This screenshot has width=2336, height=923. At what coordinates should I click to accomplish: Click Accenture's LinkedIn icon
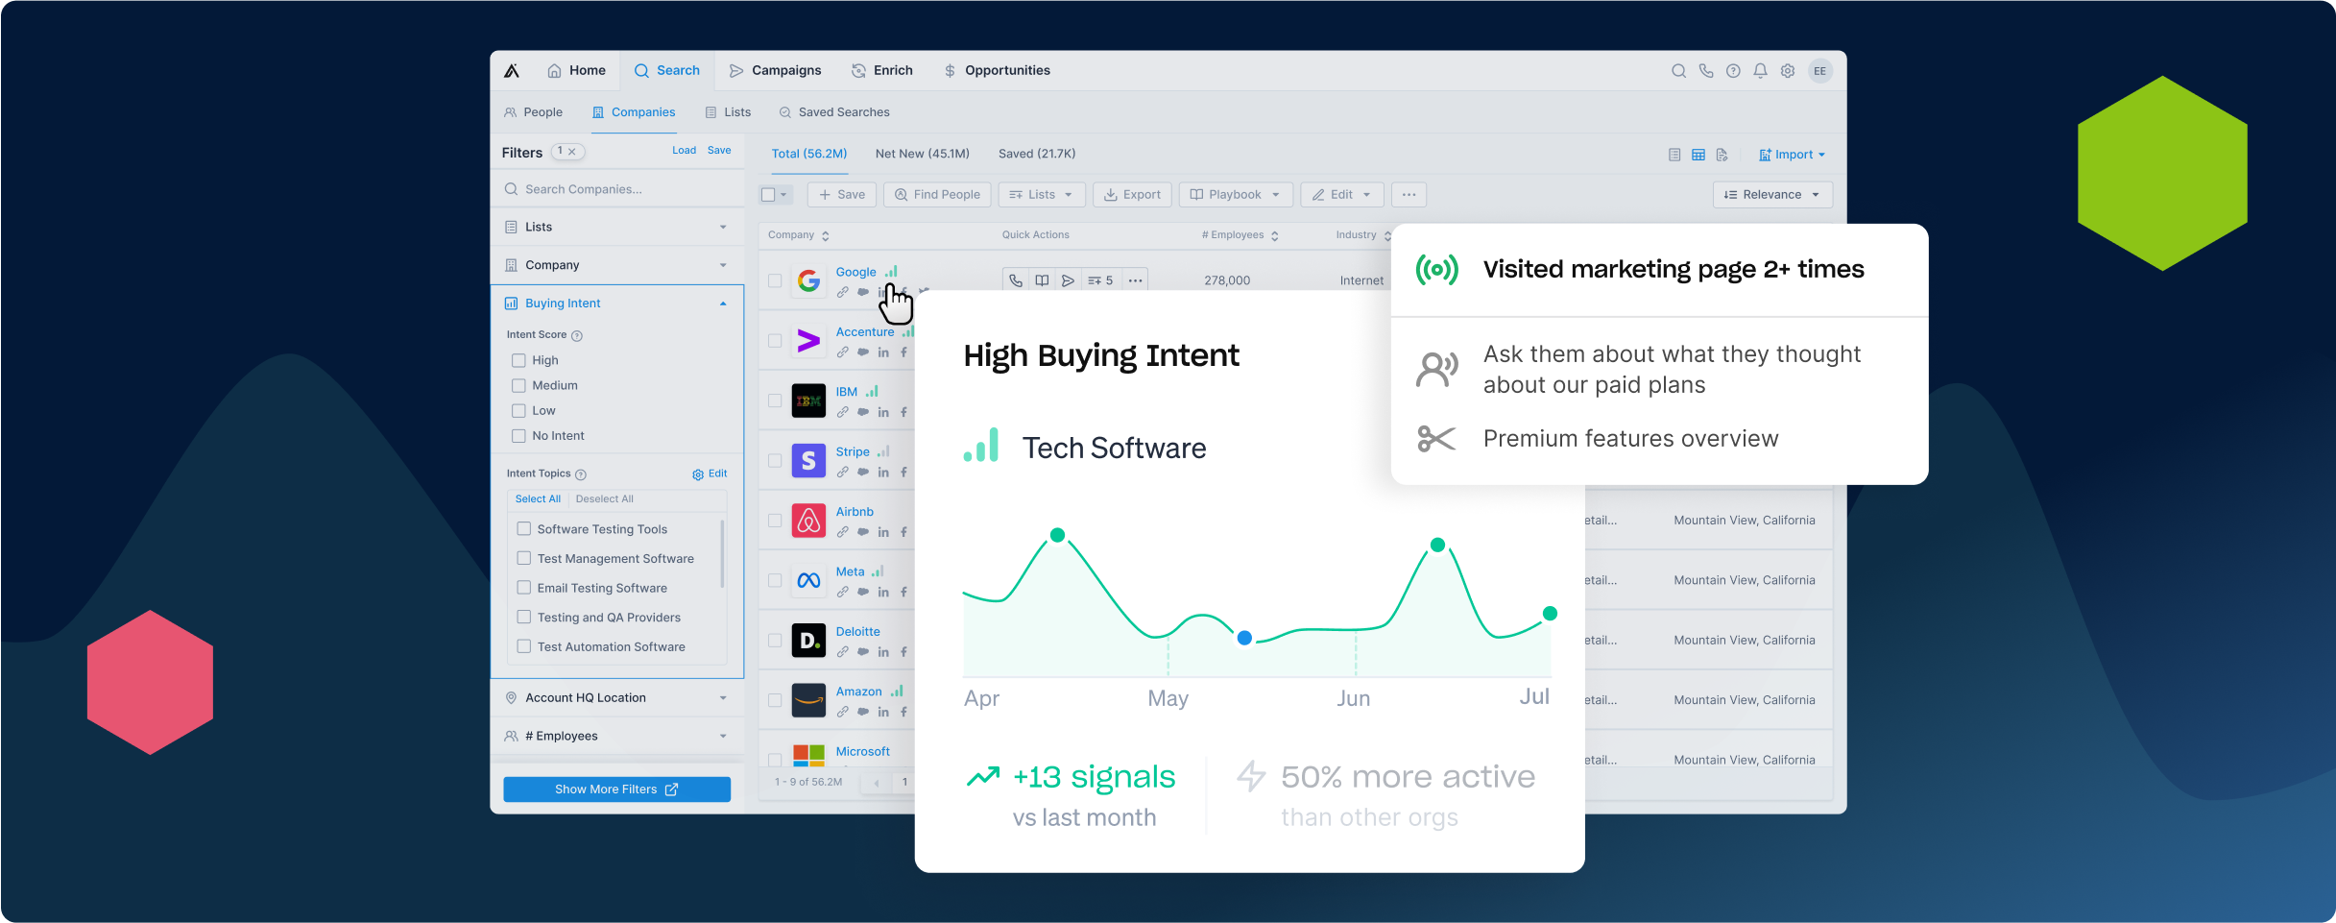click(883, 352)
